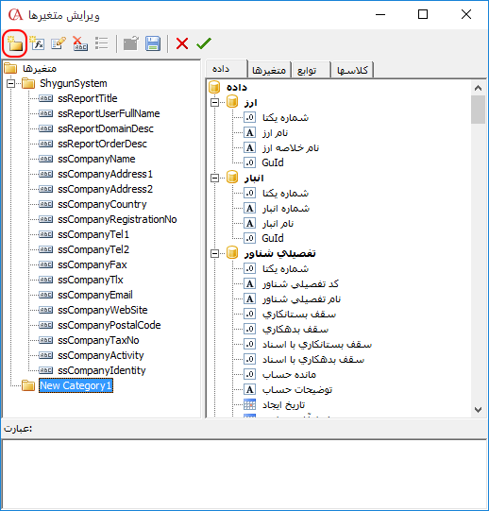489x511 pixels.
Task: Click the red X cancel icon
Action: 182,43
